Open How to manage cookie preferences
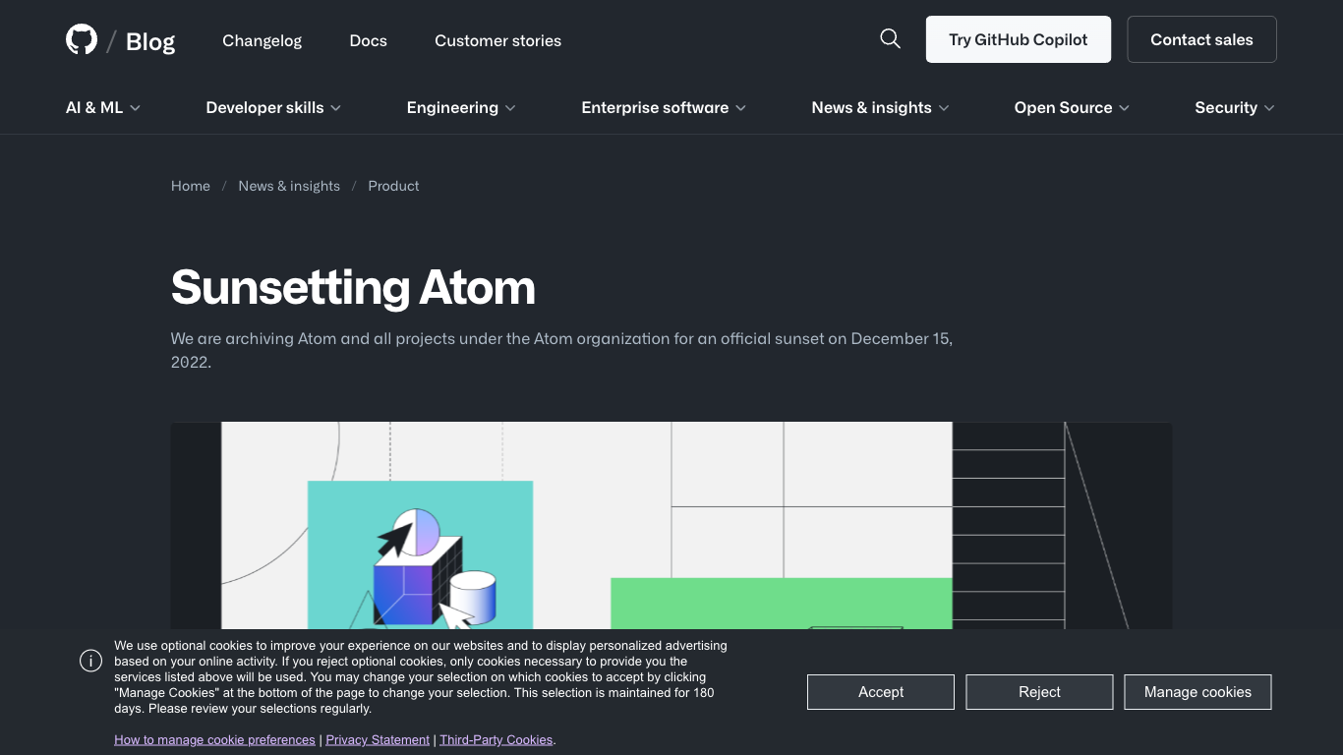 point(214,739)
